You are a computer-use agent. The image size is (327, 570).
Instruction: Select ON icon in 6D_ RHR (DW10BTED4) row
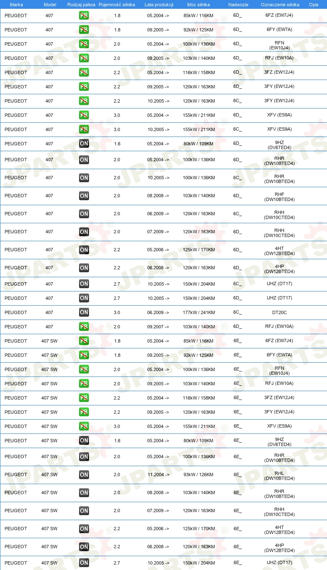click(x=84, y=160)
